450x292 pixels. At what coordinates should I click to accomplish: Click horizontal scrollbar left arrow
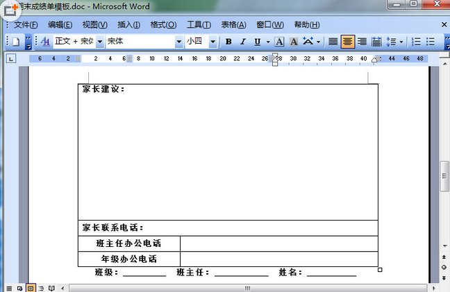point(62,289)
